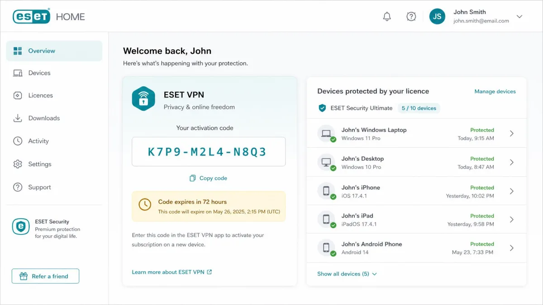
Task: Click the ESET Security shield icon in sidebar
Action: [21, 227]
